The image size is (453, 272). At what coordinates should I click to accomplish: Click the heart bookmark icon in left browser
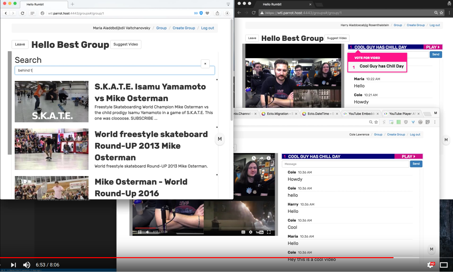(207, 13)
